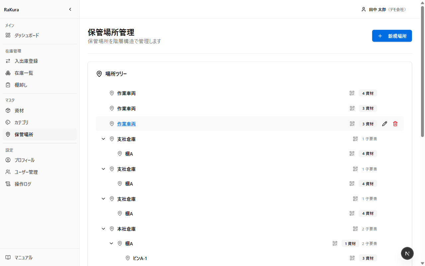Open カテゴリ via its tag icon
This screenshot has height=266, width=425.
(x=8, y=122)
